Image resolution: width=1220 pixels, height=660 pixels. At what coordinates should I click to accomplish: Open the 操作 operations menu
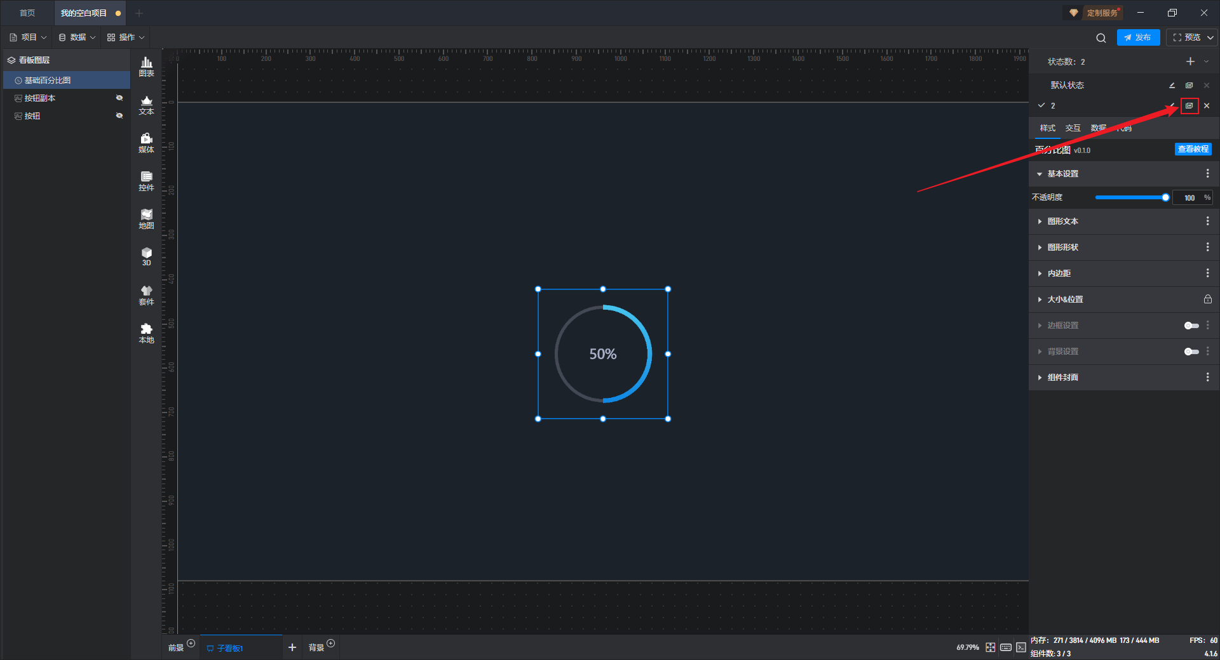126,37
